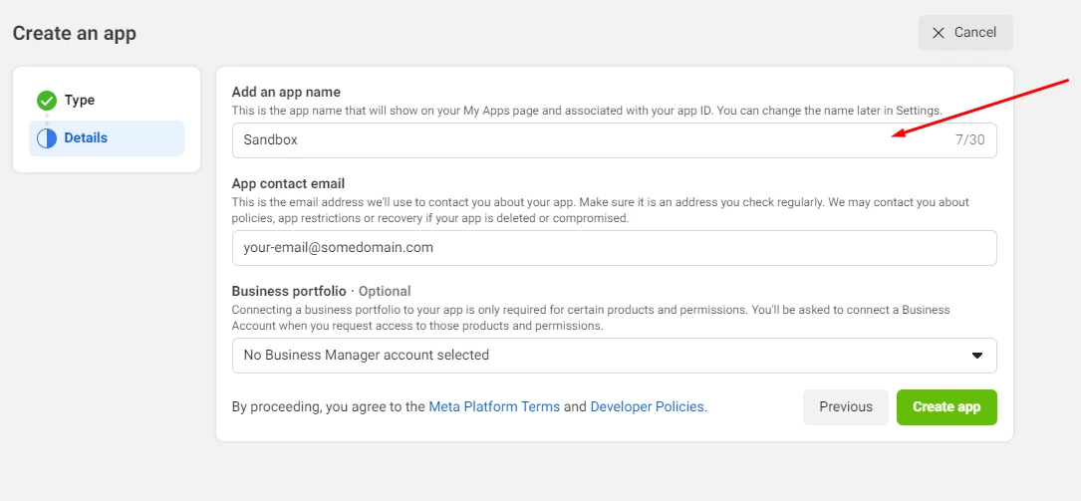Click the 'Business portfolio' section label

289,291
